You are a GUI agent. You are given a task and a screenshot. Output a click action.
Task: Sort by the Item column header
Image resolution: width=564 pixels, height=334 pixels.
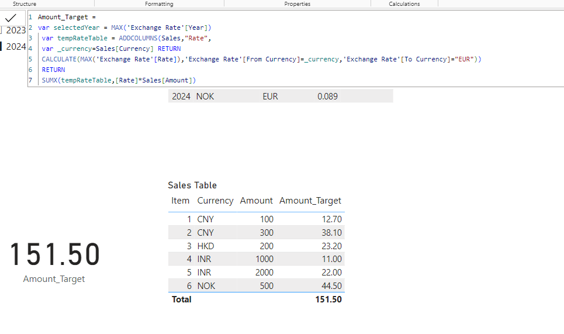180,201
